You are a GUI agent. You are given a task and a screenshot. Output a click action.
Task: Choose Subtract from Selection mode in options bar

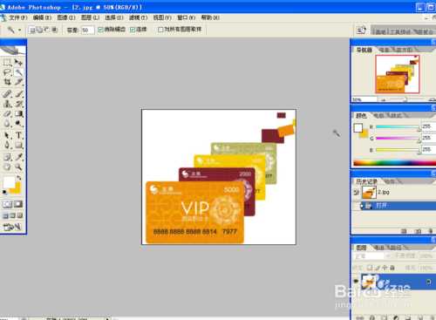click(x=47, y=30)
